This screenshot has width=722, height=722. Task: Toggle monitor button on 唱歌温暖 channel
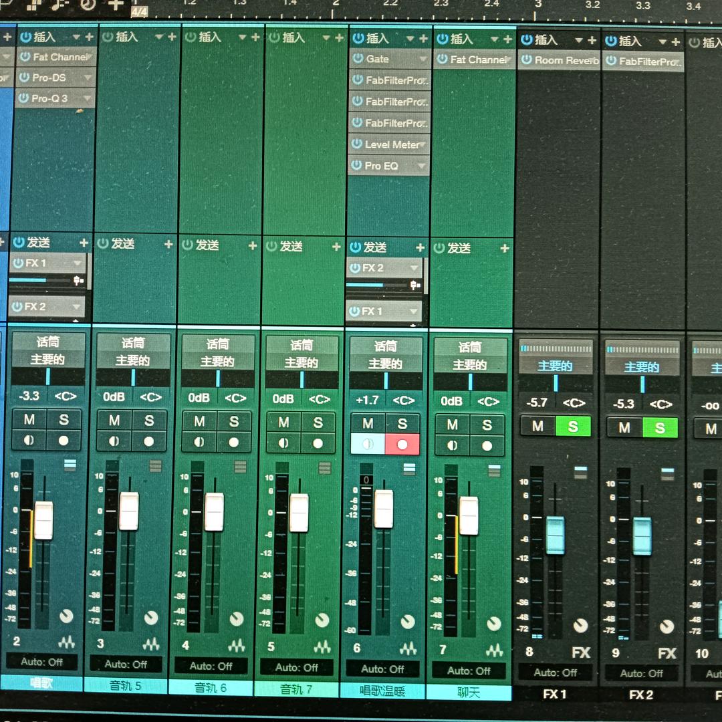[368, 444]
